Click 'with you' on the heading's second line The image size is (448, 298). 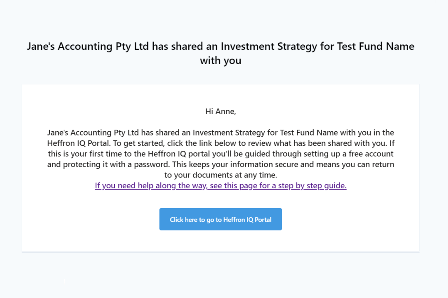pyautogui.click(x=221, y=61)
